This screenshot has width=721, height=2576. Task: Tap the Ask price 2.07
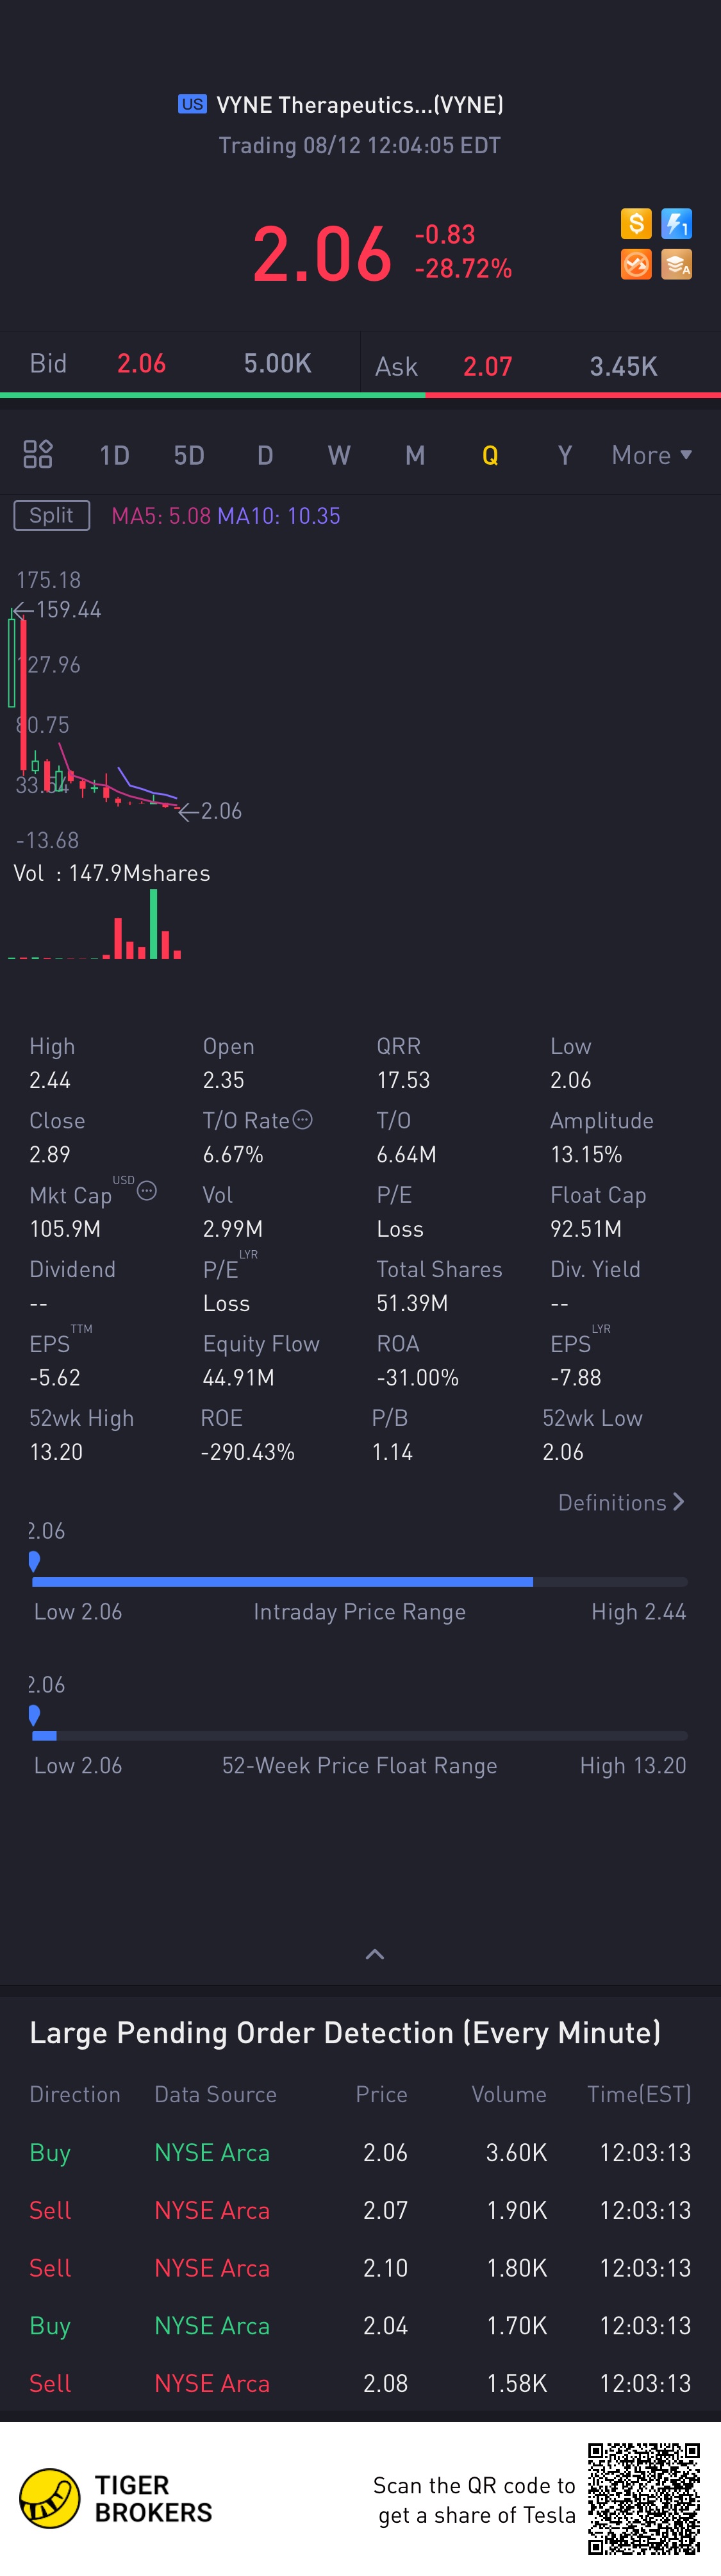click(x=487, y=366)
